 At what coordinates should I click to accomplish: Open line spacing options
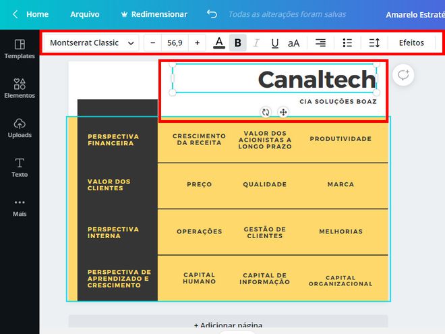click(374, 43)
